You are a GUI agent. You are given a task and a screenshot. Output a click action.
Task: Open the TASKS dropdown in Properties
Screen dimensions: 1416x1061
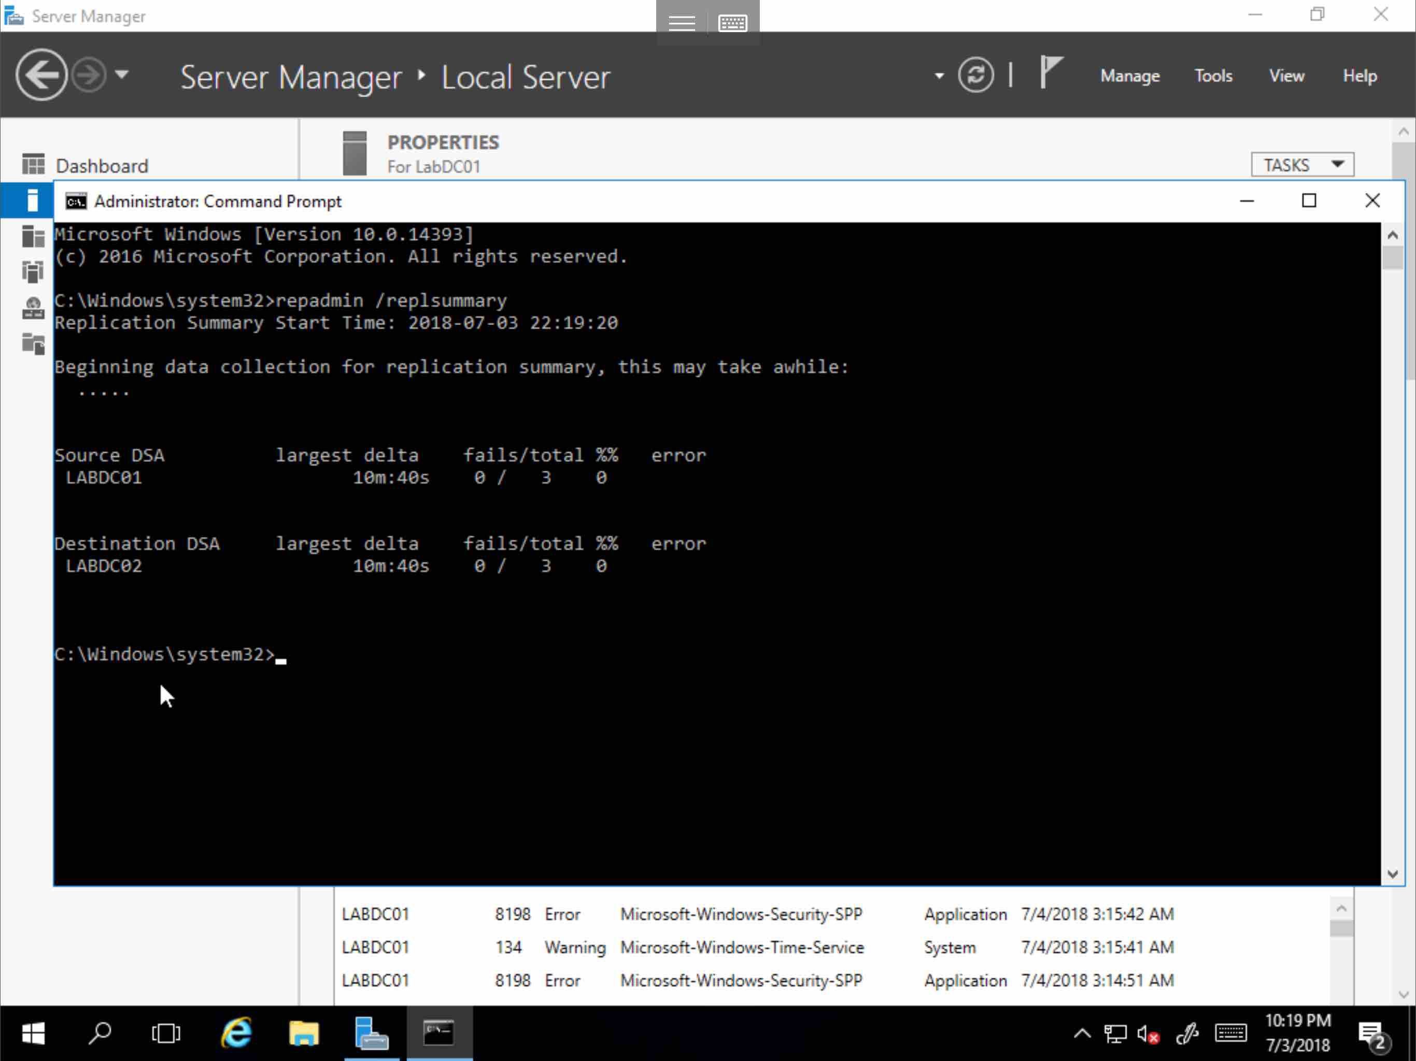click(1302, 164)
